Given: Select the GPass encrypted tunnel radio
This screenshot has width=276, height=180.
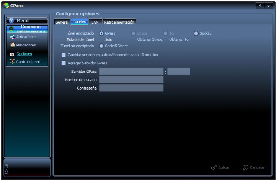Looking at the screenshot, I should [102, 33].
